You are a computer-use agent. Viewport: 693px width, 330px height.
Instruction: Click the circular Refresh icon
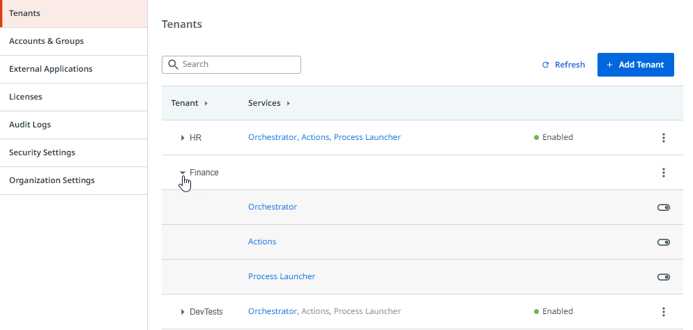(545, 65)
